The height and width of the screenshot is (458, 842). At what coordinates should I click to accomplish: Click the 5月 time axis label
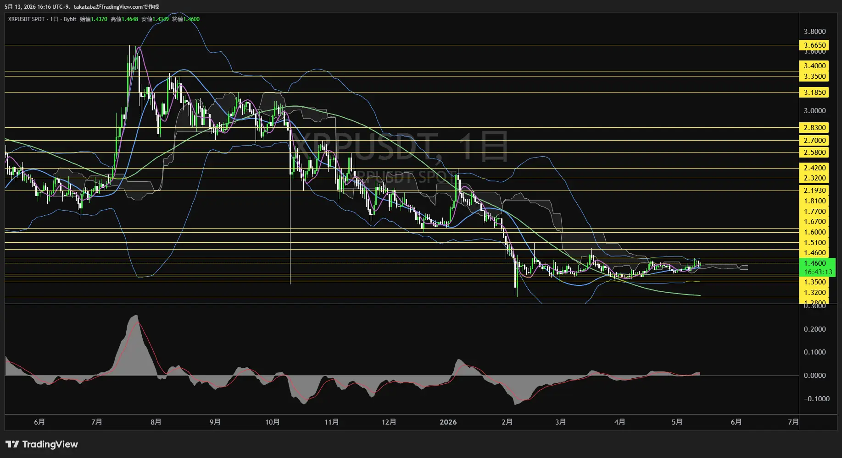(677, 422)
